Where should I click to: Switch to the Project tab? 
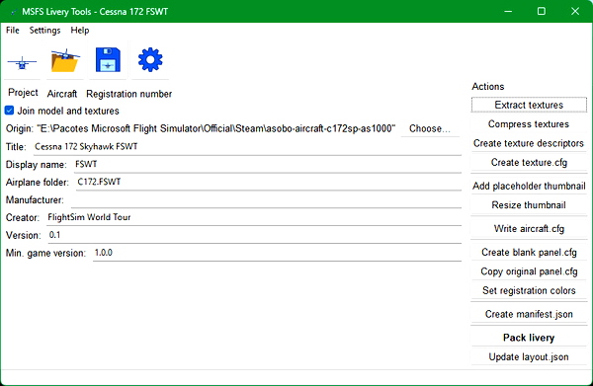tap(23, 93)
